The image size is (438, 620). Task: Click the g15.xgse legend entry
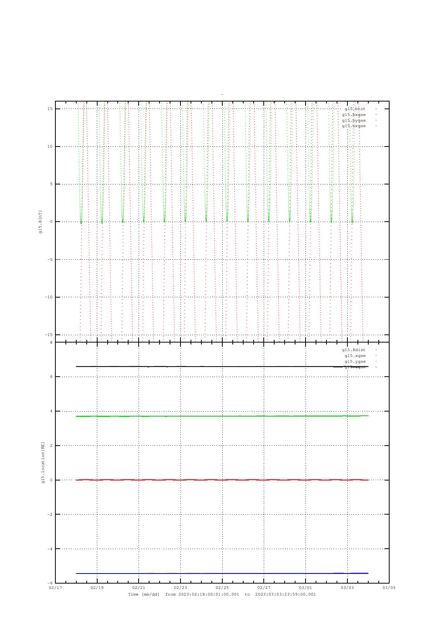(x=355, y=356)
